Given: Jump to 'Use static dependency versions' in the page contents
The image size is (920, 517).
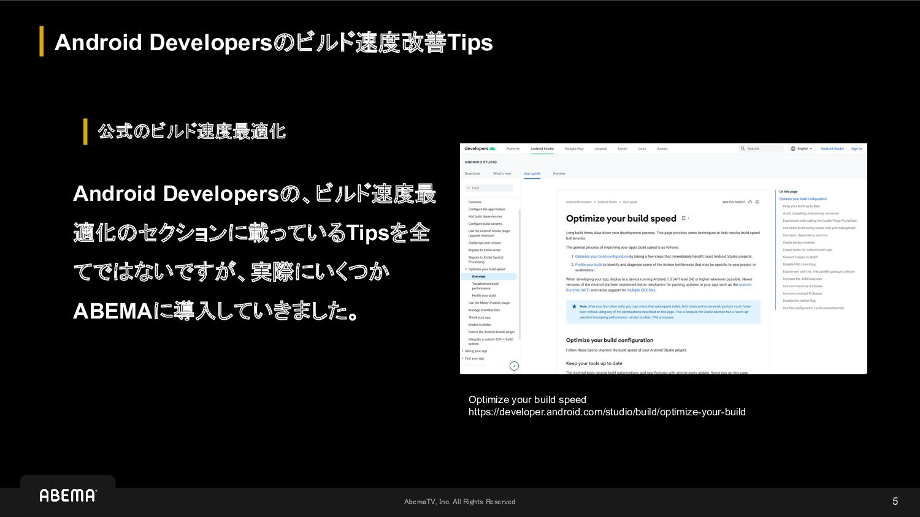Looking at the screenshot, I should tap(805, 235).
